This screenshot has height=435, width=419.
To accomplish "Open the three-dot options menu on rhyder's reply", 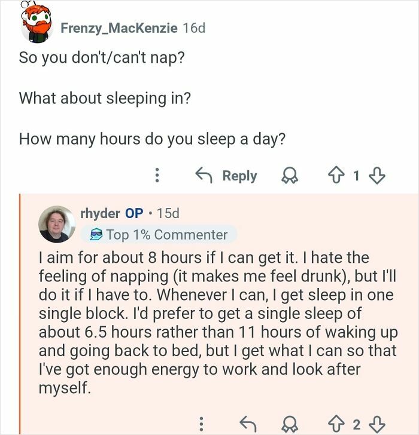I will click(x=201, y=425).
